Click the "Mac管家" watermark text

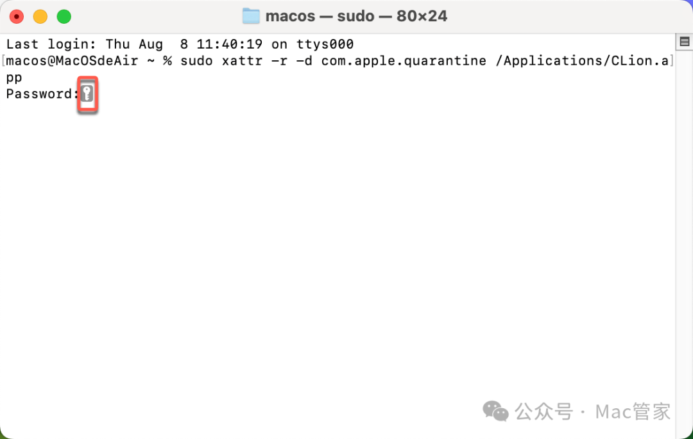point(633,411)
